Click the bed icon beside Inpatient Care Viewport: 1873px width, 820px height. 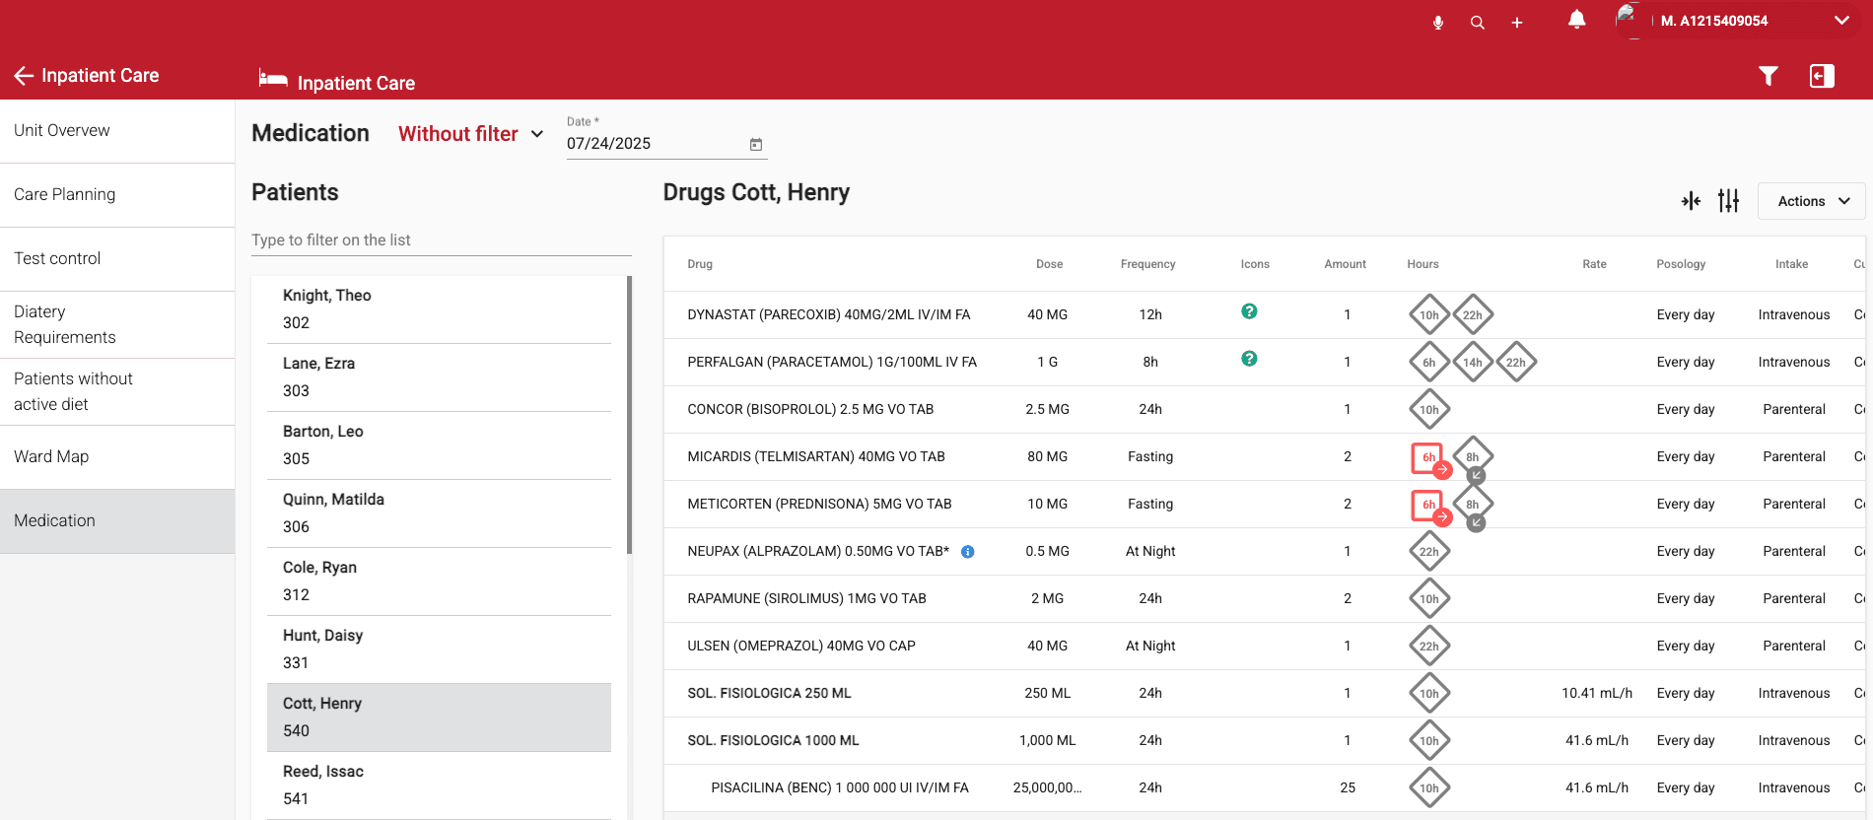click(273, 78)
